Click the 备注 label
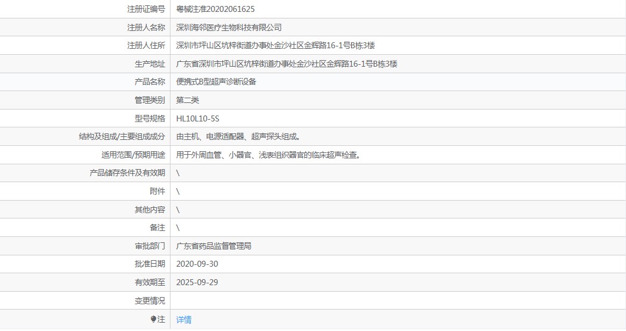The image size is (626, 331). pyautogui.click(x=157, y=227)
